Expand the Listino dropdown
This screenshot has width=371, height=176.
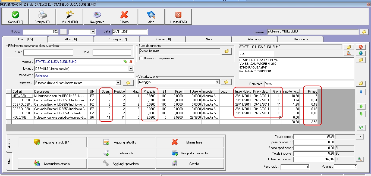131,69
